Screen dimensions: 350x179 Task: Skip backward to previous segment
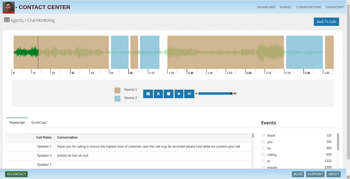coord(158,94)
